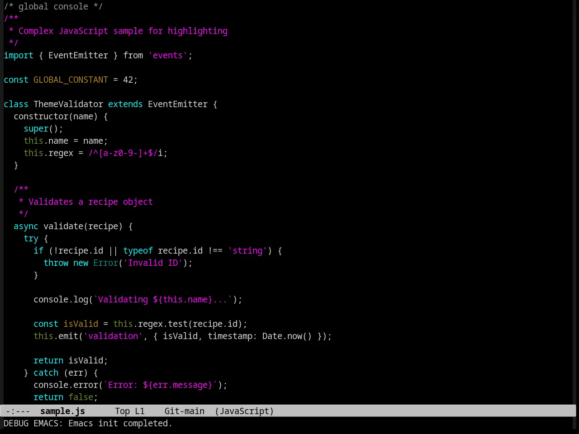Click the 'string' string literal
The width and height of the screenshot is (579, 434).
point(247,250)
